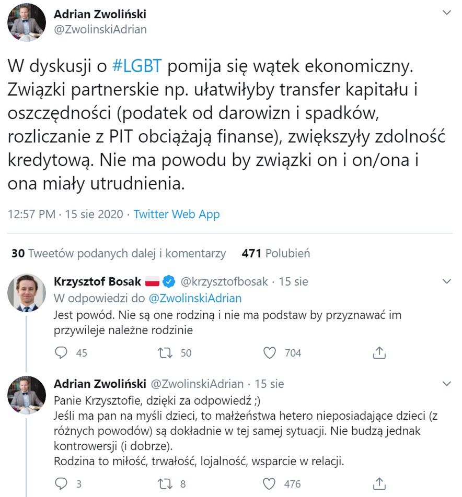Like Adrian Zwoliński's reply with 476 likes
This screenshot has width=462, height=497.
point(270,483)
